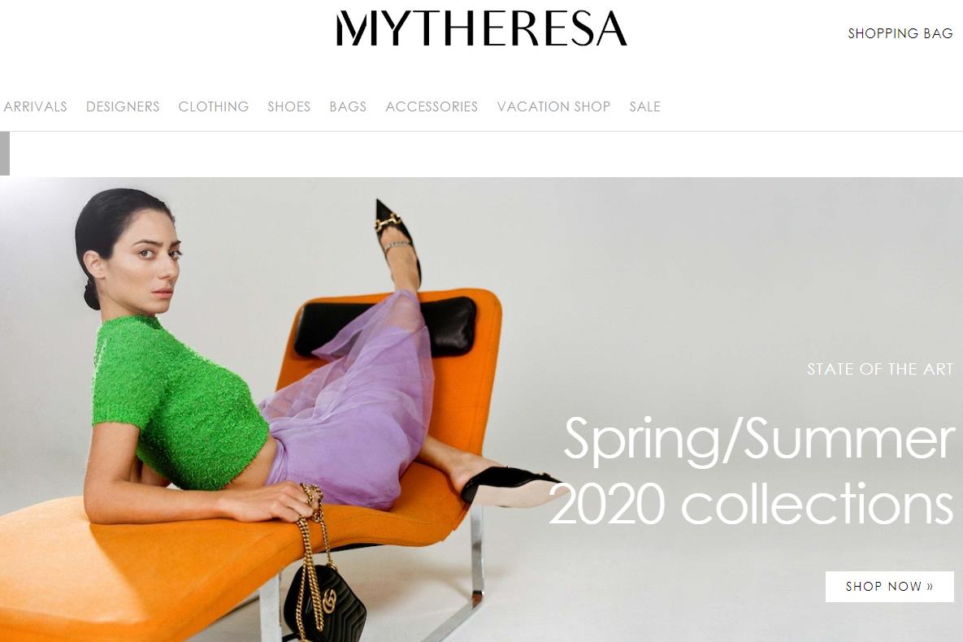Click the black slipper near headline text
The image size is (963, 642).
(x=510, y=484)
